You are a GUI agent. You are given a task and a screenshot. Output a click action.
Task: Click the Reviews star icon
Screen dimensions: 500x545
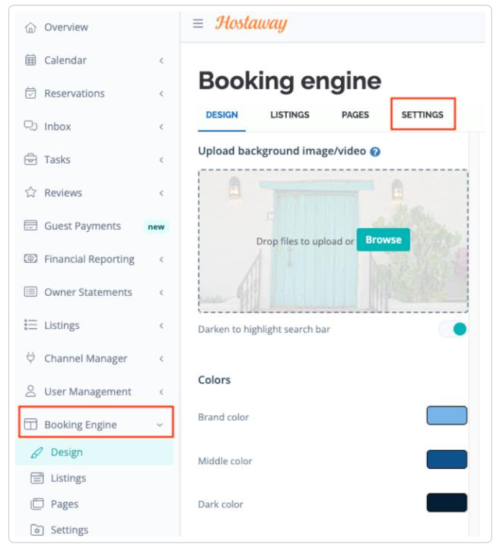tap(30, 192)
